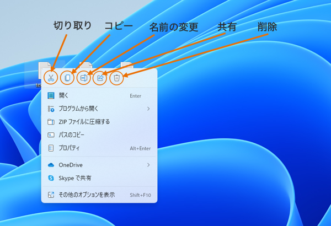The image size is (331, 226).
Task: Click the Skype logo icon
Action: 51,178
